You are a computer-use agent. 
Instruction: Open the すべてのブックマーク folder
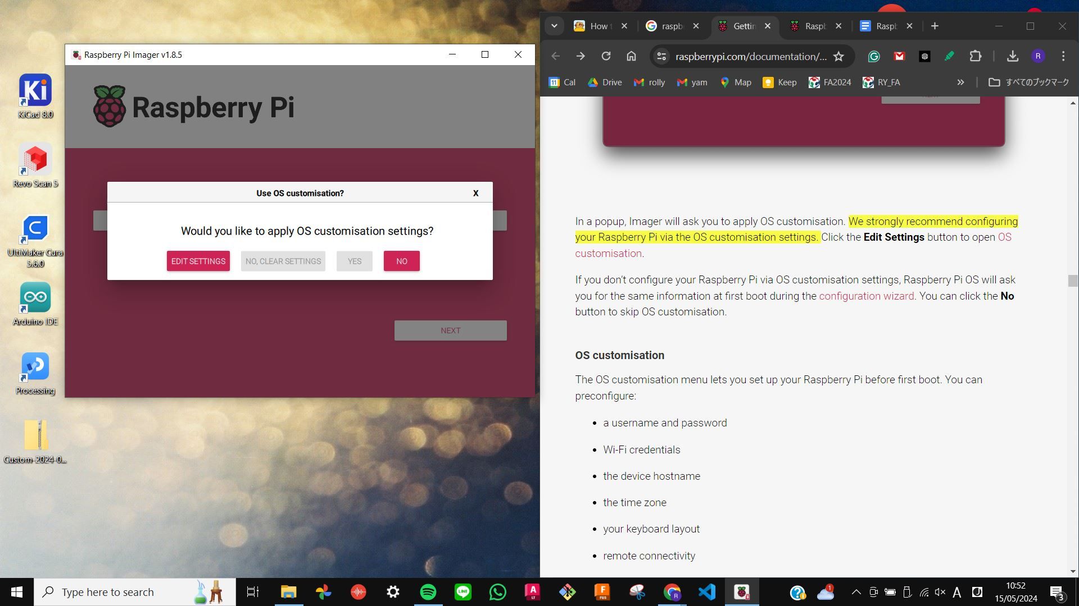pos(1028,82)
